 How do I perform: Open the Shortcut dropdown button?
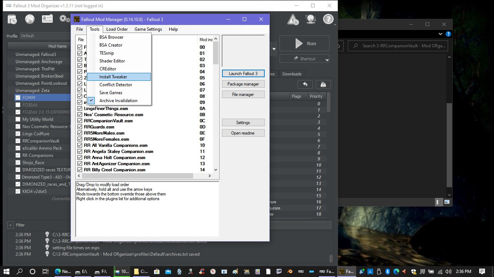pyautogui.click(x=305, y=59)
